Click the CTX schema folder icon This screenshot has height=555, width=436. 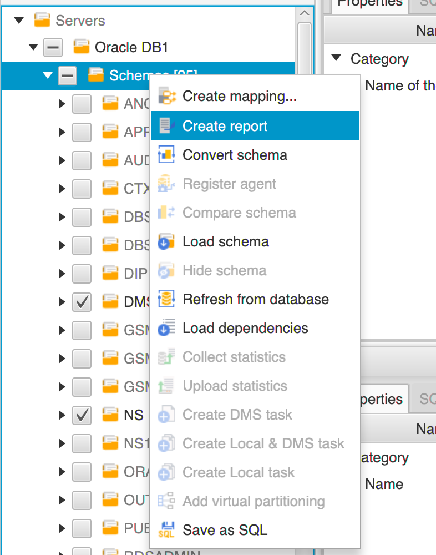tap(110, 188)
